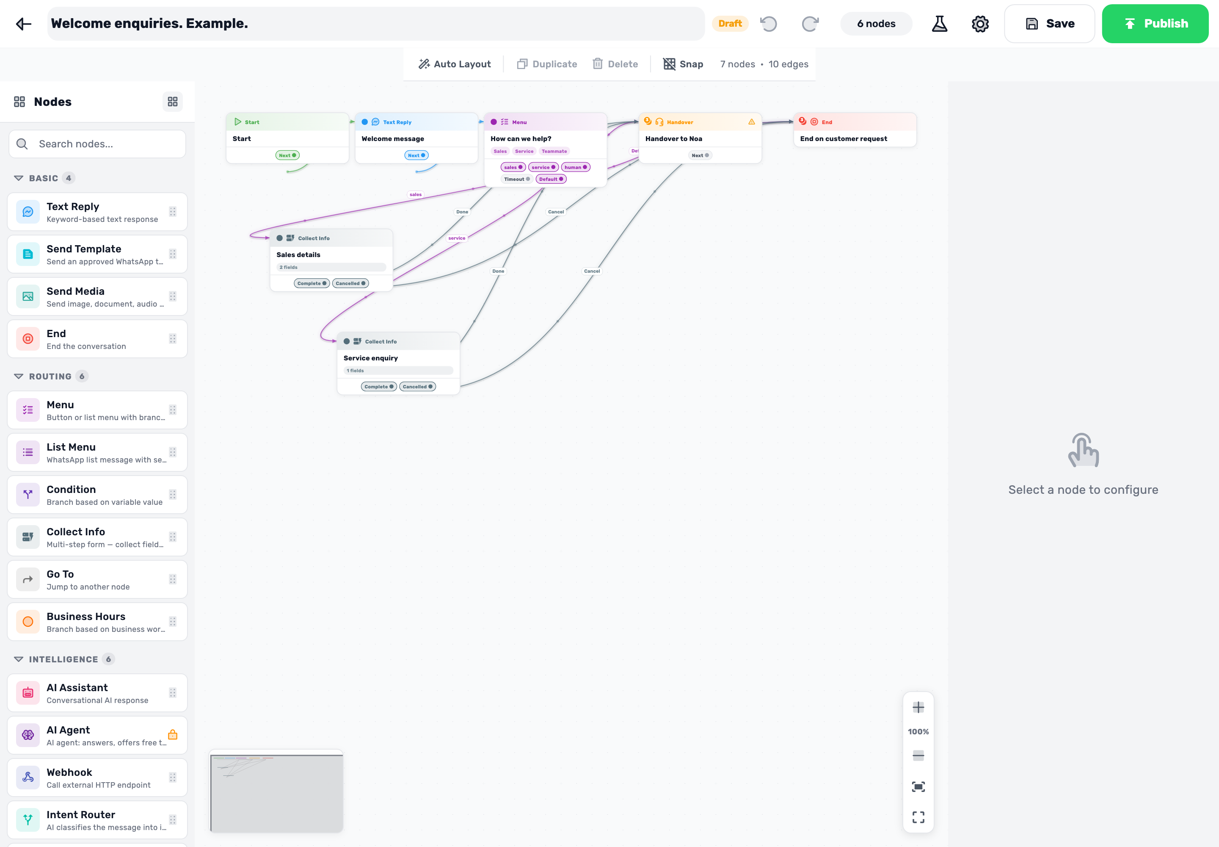Zoom in with the plus icon
The image size is (1219, 847).
pos(918,707)
